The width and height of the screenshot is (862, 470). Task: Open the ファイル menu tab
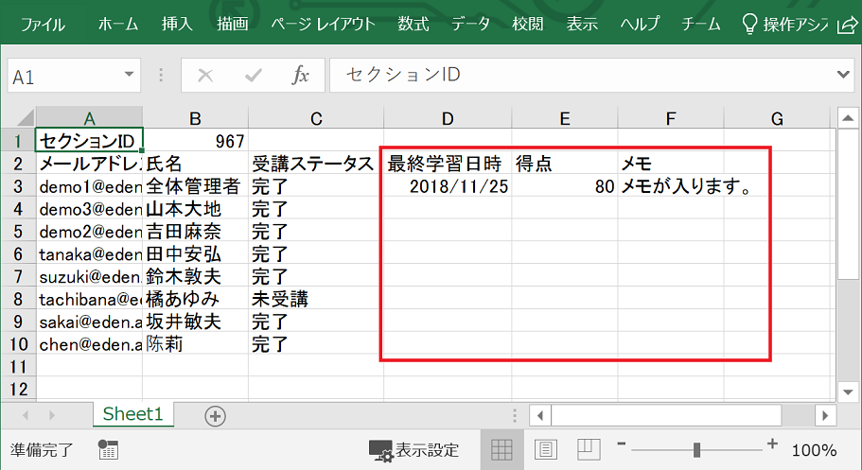pyautogui.click(x=43, y=25)
